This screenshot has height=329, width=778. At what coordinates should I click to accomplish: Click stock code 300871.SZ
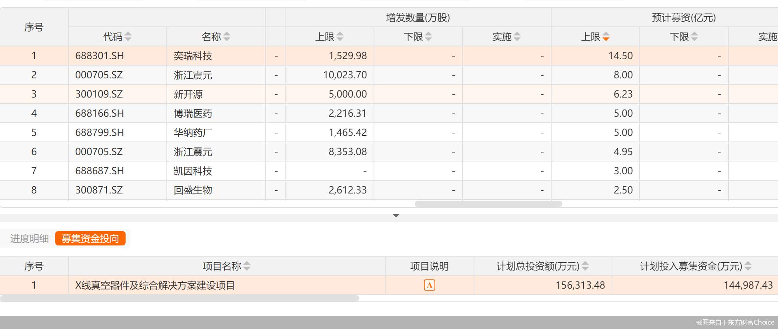click(x=99, y=190)
